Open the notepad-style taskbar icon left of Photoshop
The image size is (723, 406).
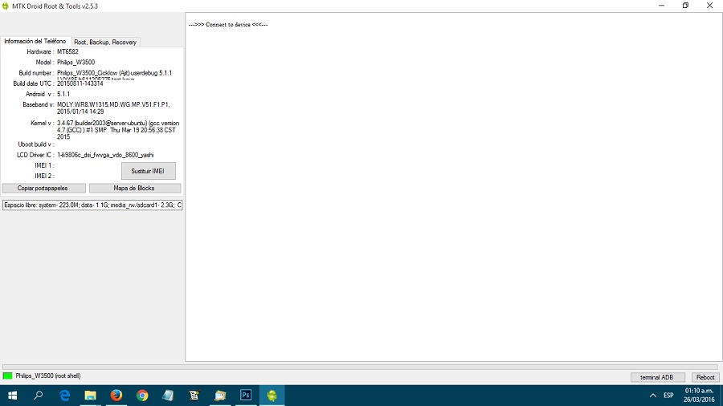click(x=220, y=396)
